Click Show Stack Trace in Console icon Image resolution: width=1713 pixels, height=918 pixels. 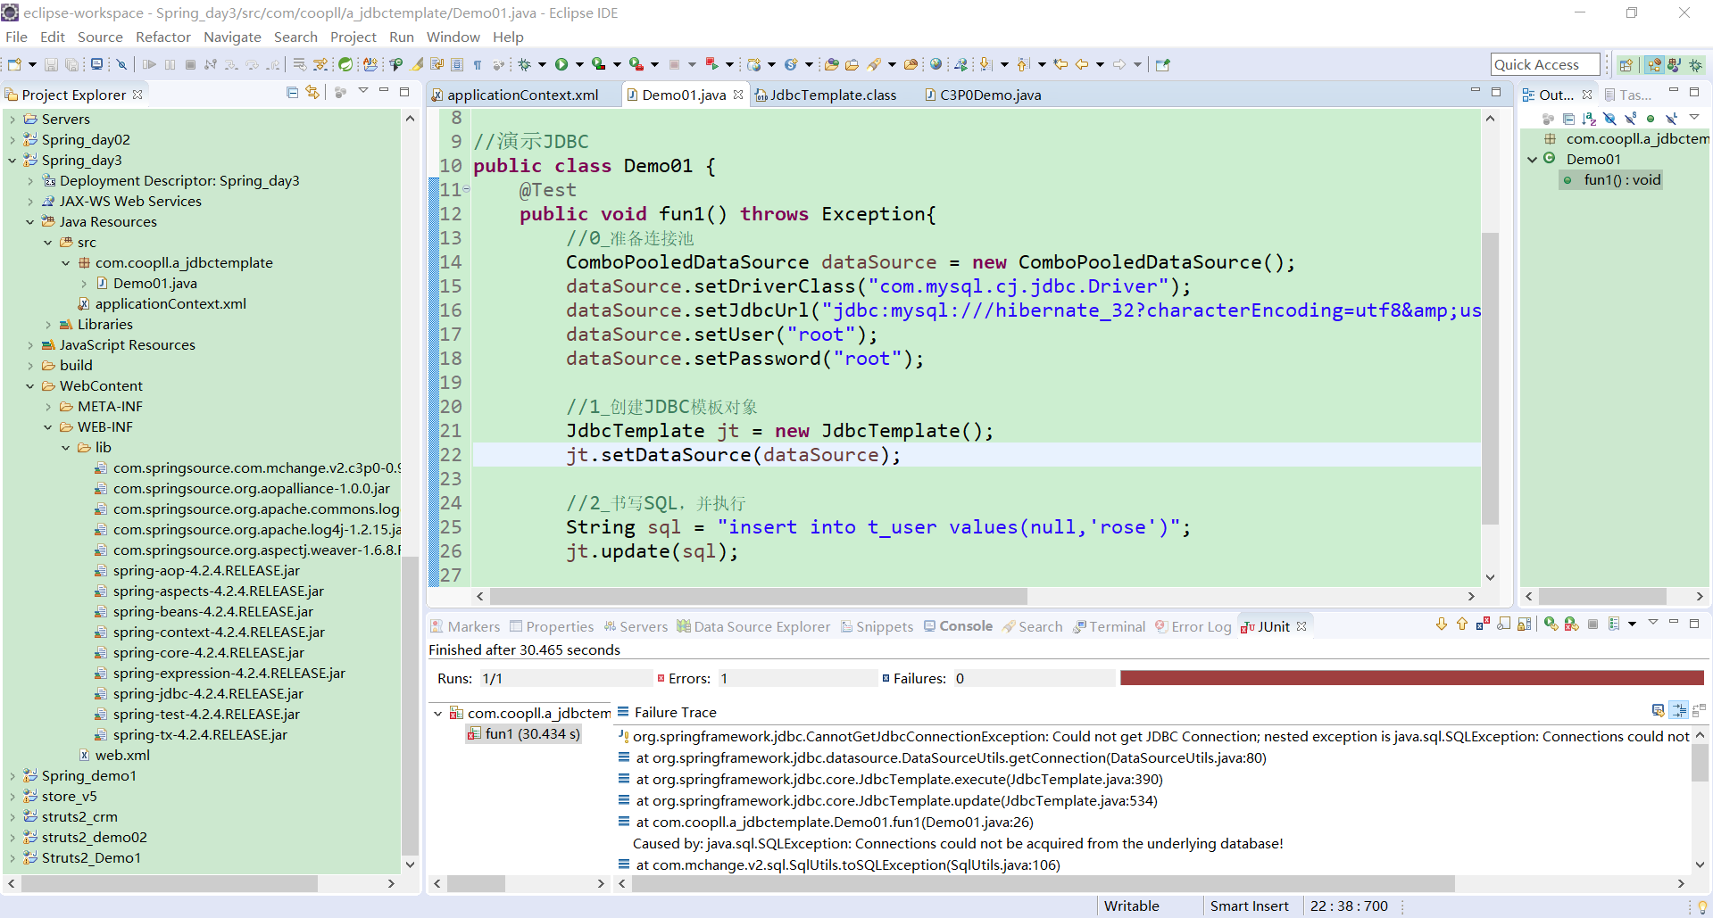[1658, 710]
